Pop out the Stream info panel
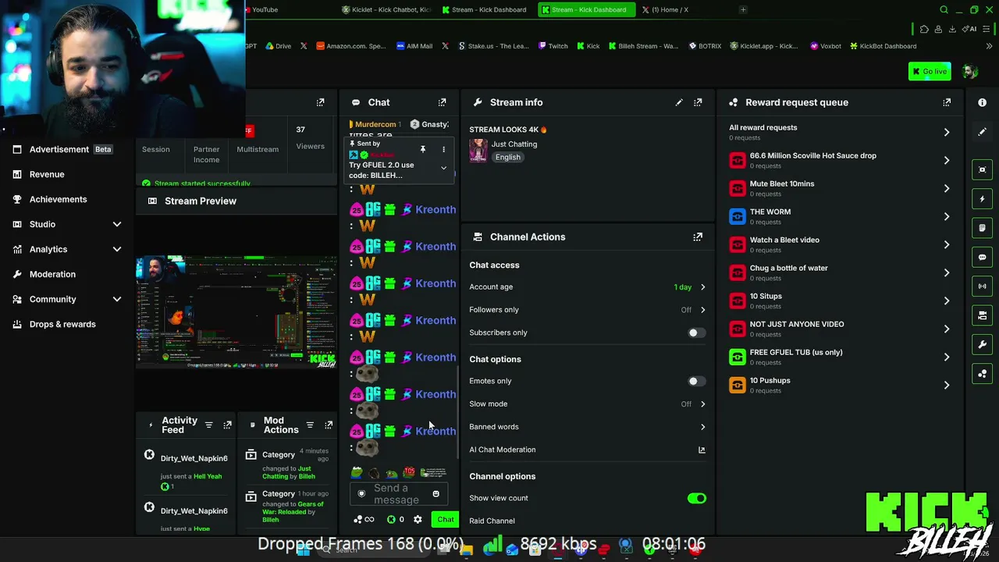The width and height of the screenshot is (999, 562). pyautogui.click(x=698, y=102)
